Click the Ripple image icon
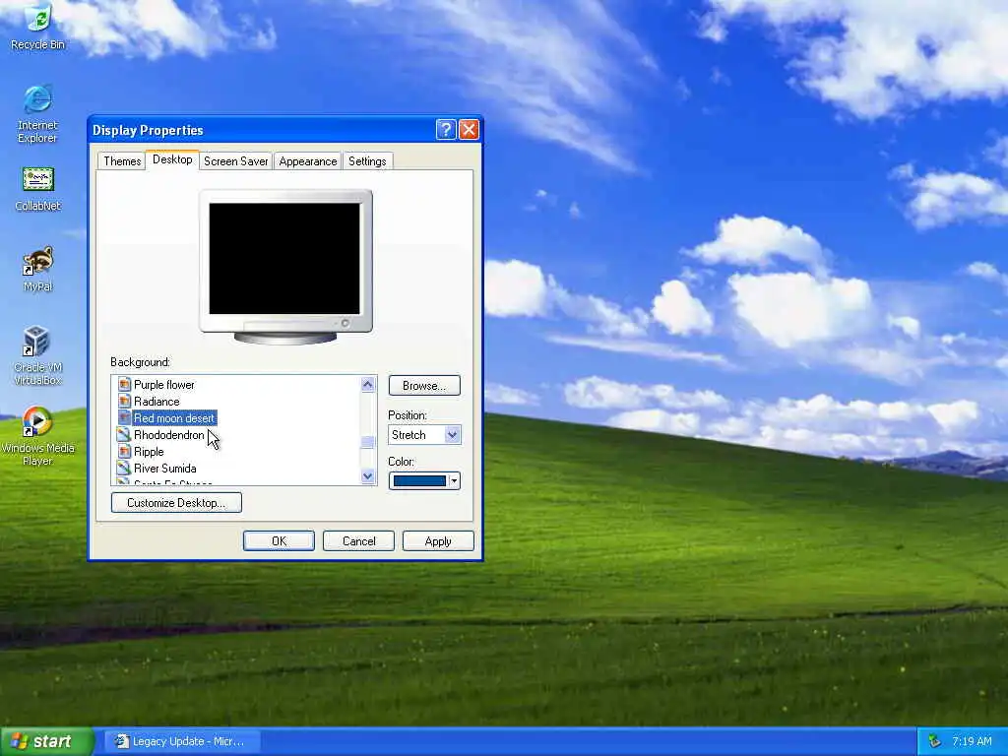This screenshot has width=1008, height=756. pyautogui.click(x=124, y=451)
